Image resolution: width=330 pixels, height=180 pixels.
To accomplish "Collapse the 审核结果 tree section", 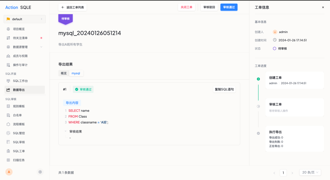I will pyautogui.click(x=65, y=131).
